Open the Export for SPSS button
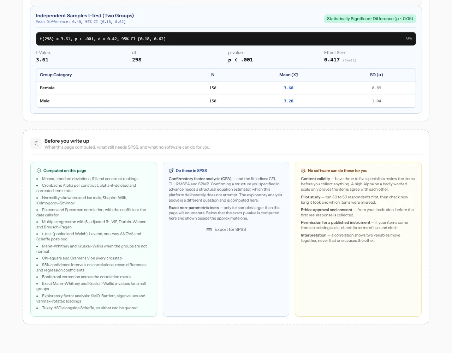 point(226,229)
